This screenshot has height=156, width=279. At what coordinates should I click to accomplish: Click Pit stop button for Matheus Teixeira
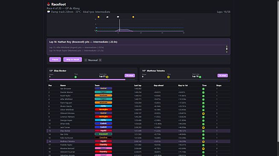(x=222, y=75)
